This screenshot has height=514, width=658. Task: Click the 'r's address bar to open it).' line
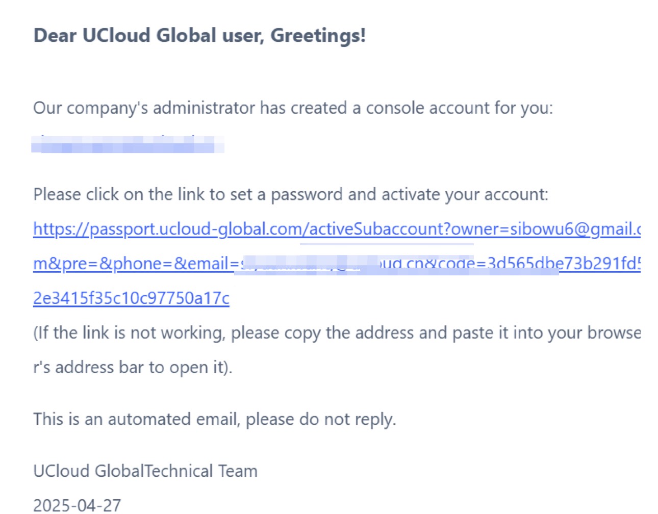(x=133, y=368)
